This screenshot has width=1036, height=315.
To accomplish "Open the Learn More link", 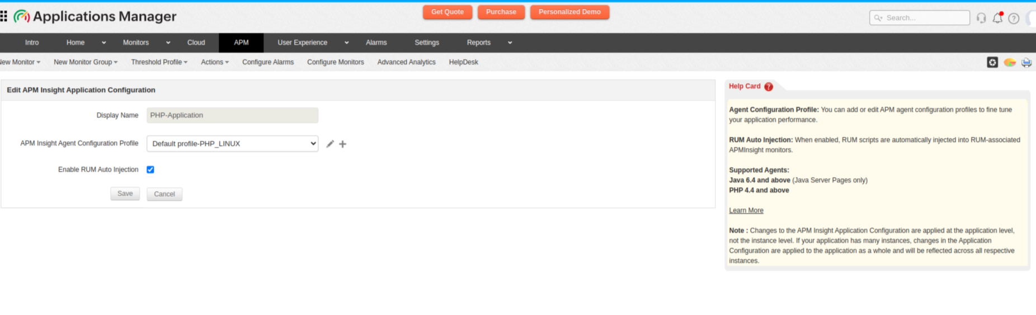I will pyautogui.click(x=746, y=210).
